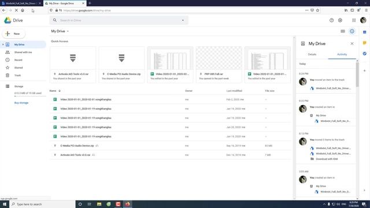This screenshot has height=208, width=370.
Task: Sort by the Name column header
Action: click(53, 91)
